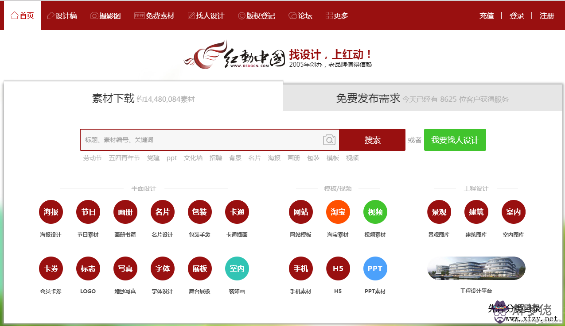Open the orange 淘宝 materials icon
Viewport: 565px width, 326px height.
click(x=338, y=212)
